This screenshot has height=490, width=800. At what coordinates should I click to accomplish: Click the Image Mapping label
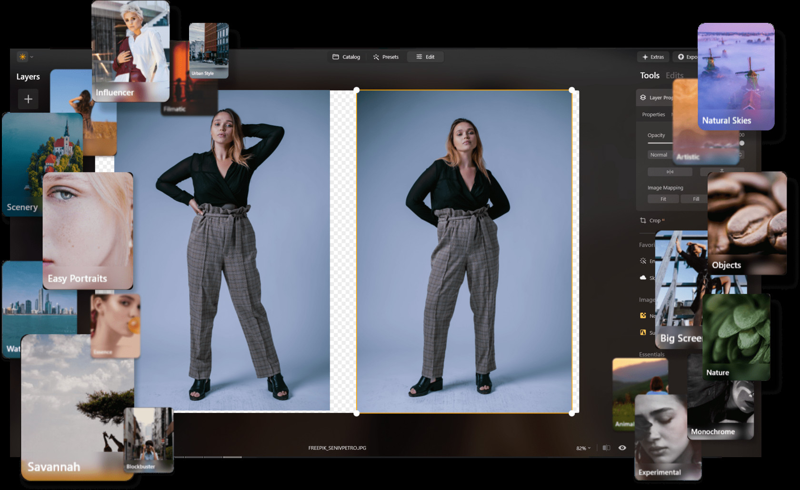(x=665, y=188)
